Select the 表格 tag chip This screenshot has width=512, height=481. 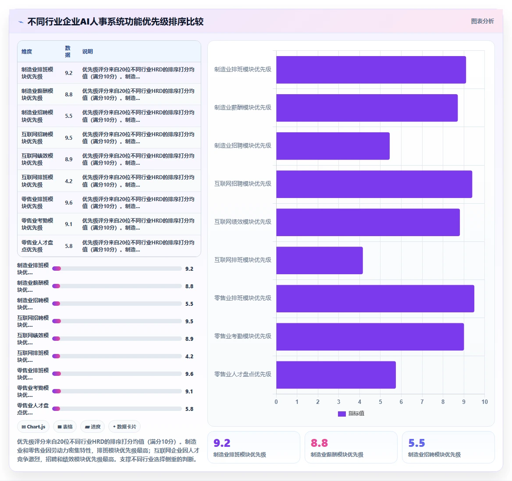65,427
